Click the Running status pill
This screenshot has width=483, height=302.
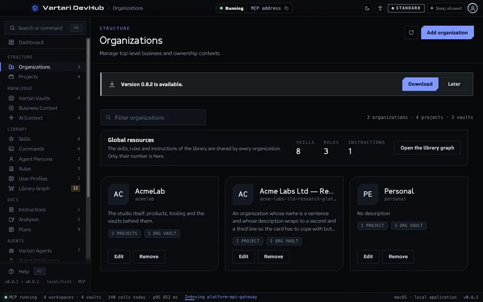(232, 8)
